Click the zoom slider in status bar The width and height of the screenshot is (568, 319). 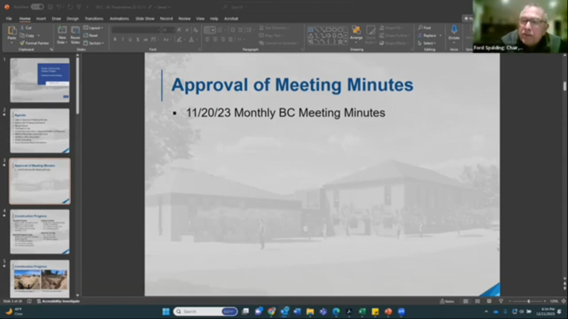(x=528, y=301)
